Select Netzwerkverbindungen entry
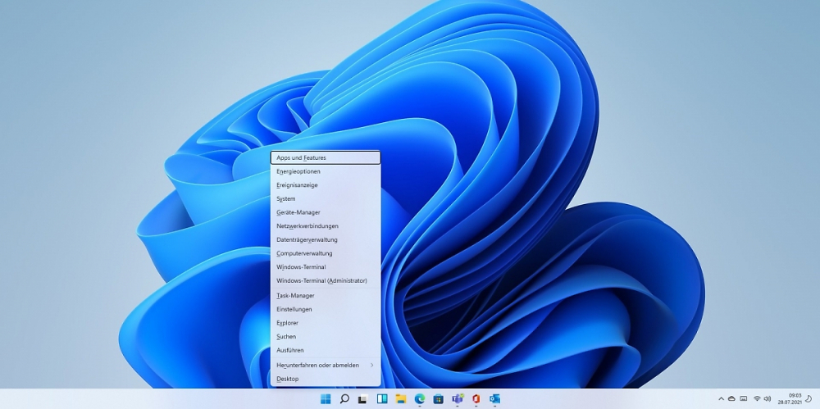 tap(326, 226)
